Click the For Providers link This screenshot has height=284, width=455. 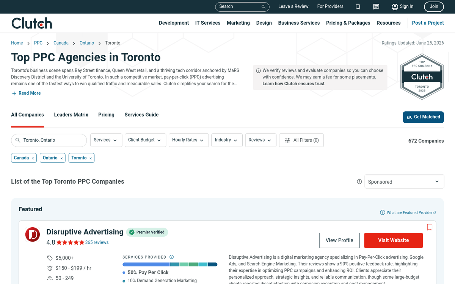330,6
